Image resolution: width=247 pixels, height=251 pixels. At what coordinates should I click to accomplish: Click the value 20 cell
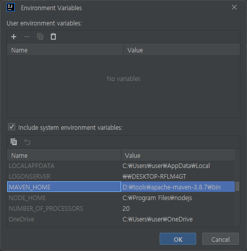tap(126, 209)
